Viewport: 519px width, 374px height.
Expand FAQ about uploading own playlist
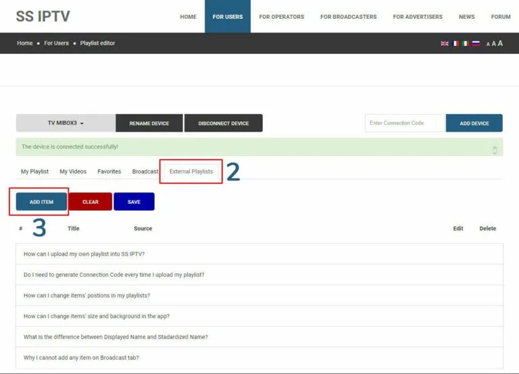click(259, 254)
